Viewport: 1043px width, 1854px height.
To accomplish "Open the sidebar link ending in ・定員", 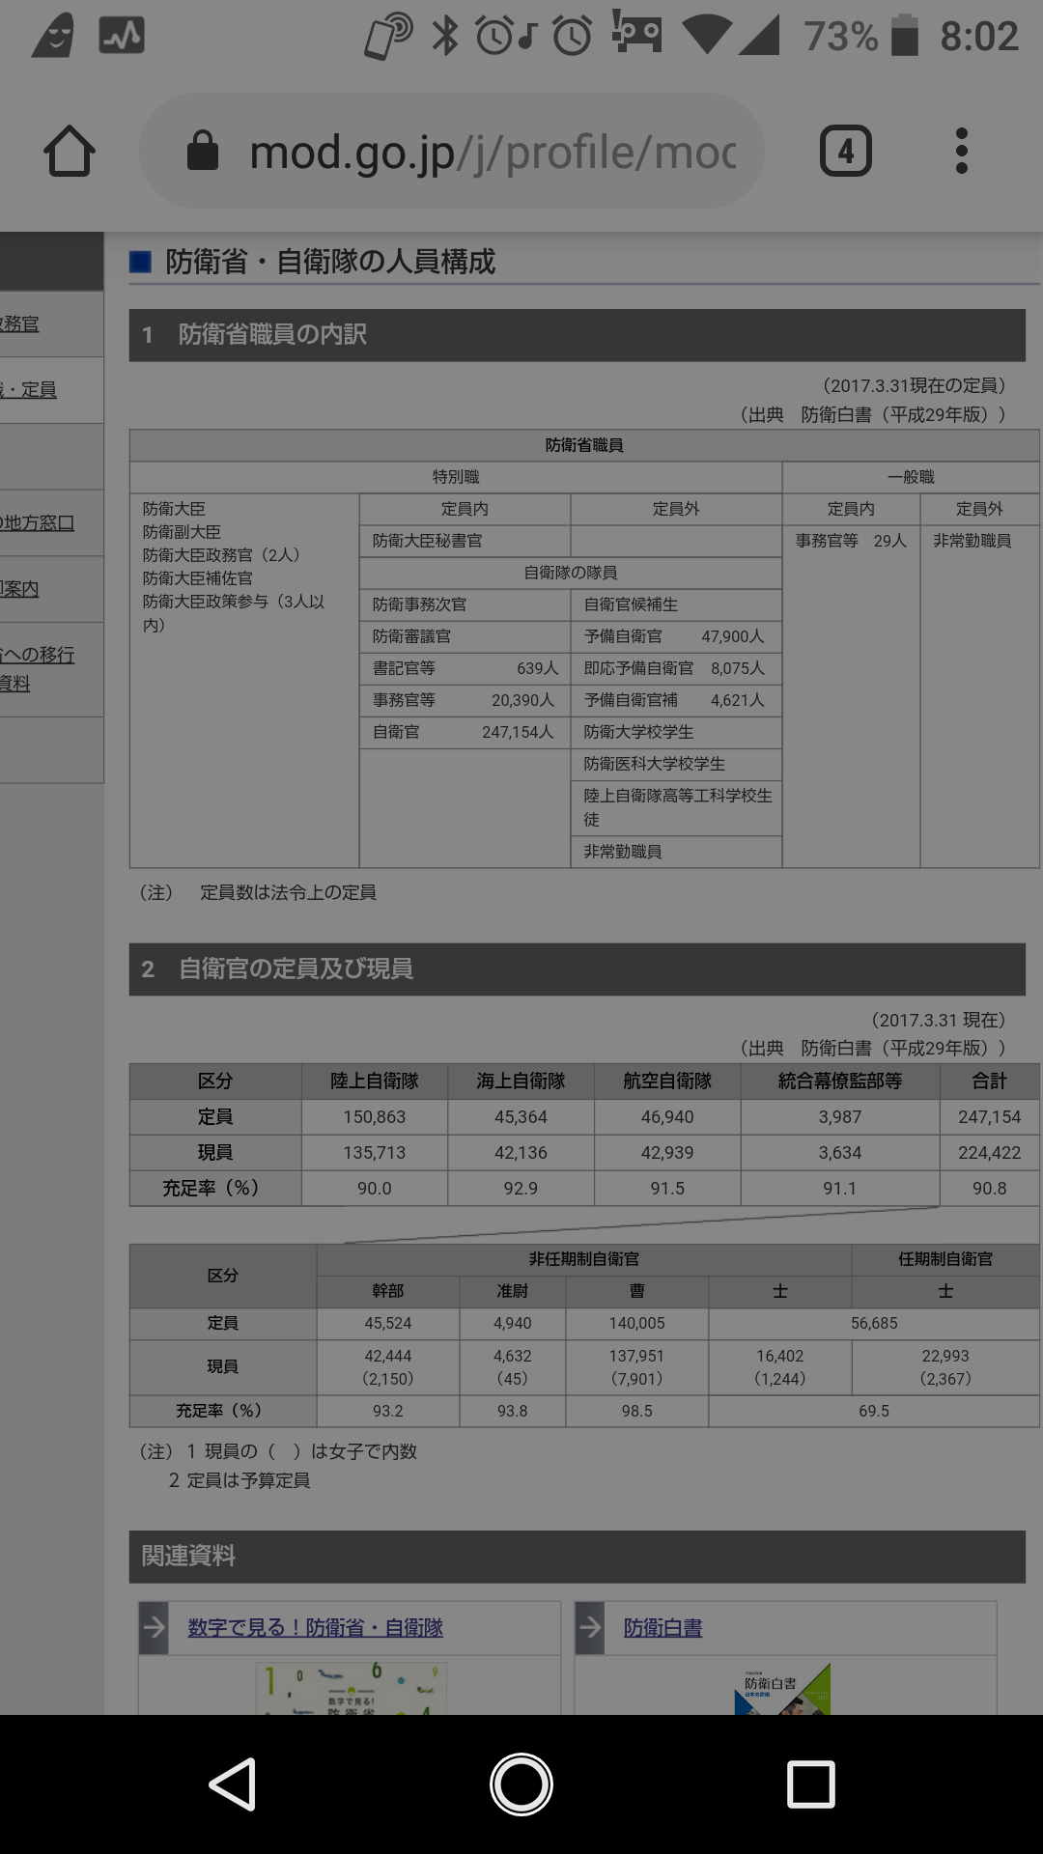I will coord(28,389).
